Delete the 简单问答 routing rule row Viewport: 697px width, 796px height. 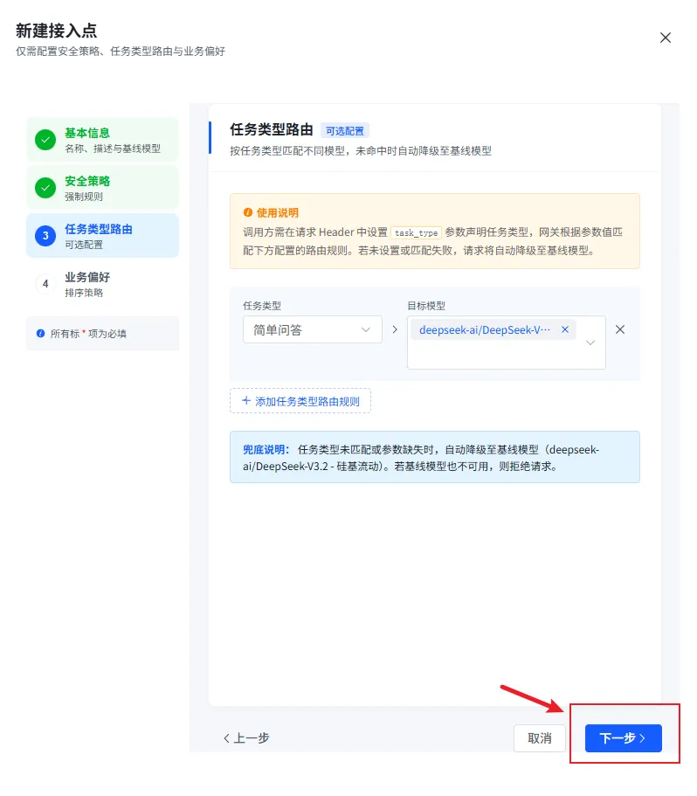tap(620, 329)
